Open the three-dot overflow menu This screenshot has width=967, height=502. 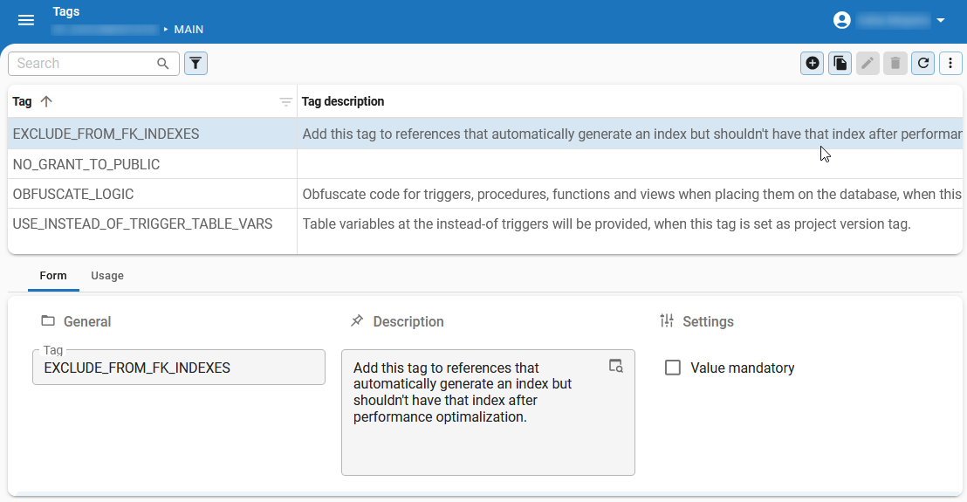tap(950, 63)
